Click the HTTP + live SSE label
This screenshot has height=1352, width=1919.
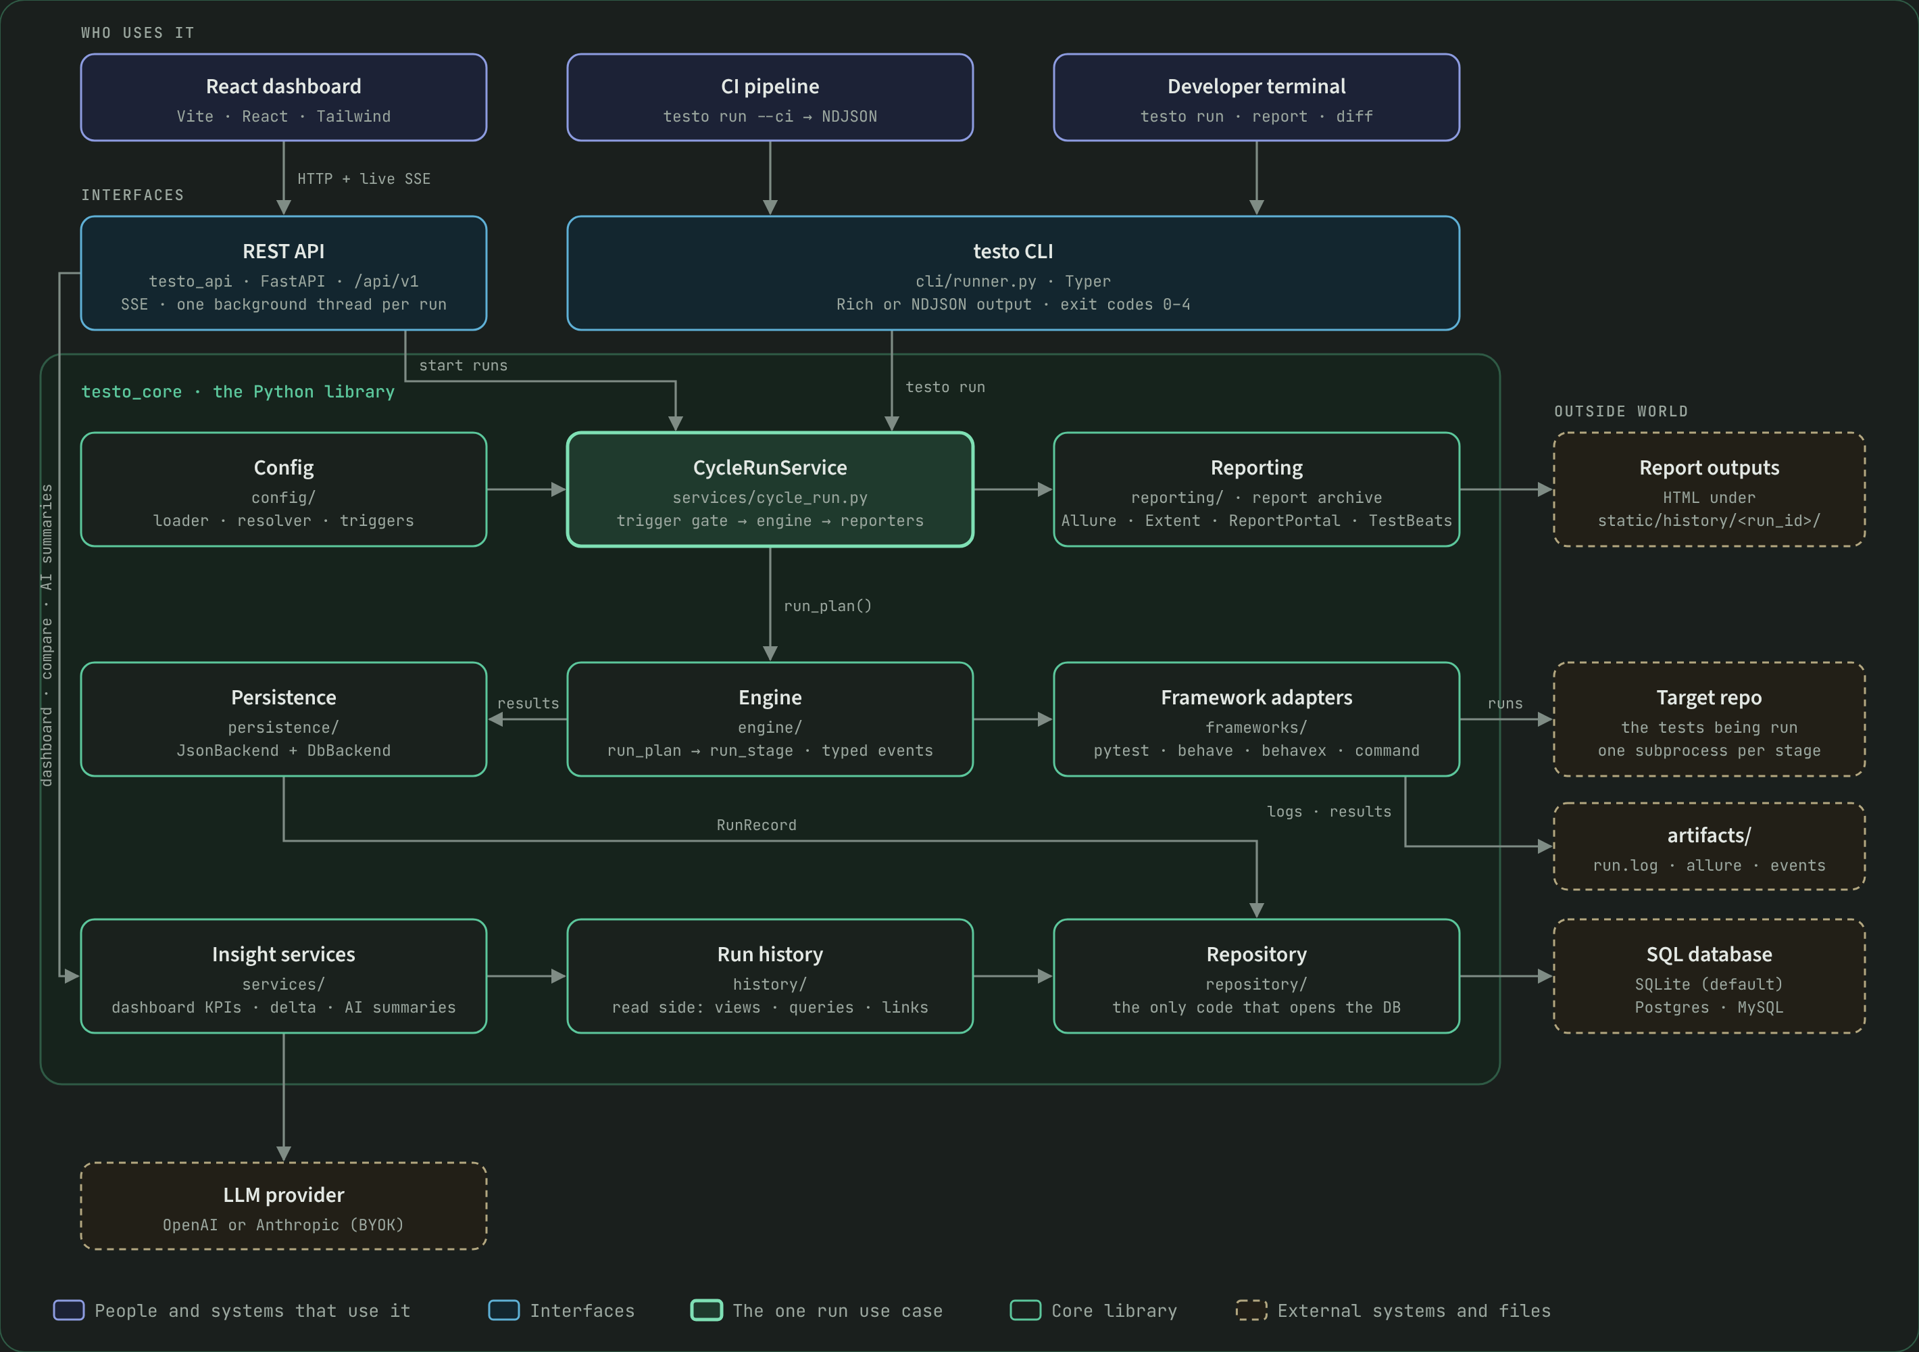364,179
